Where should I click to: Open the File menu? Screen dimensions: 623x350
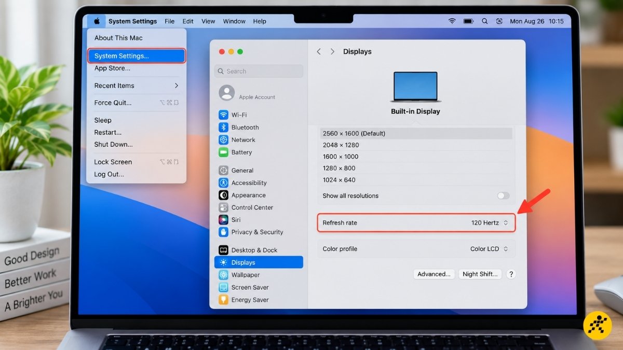pos(170,21)
